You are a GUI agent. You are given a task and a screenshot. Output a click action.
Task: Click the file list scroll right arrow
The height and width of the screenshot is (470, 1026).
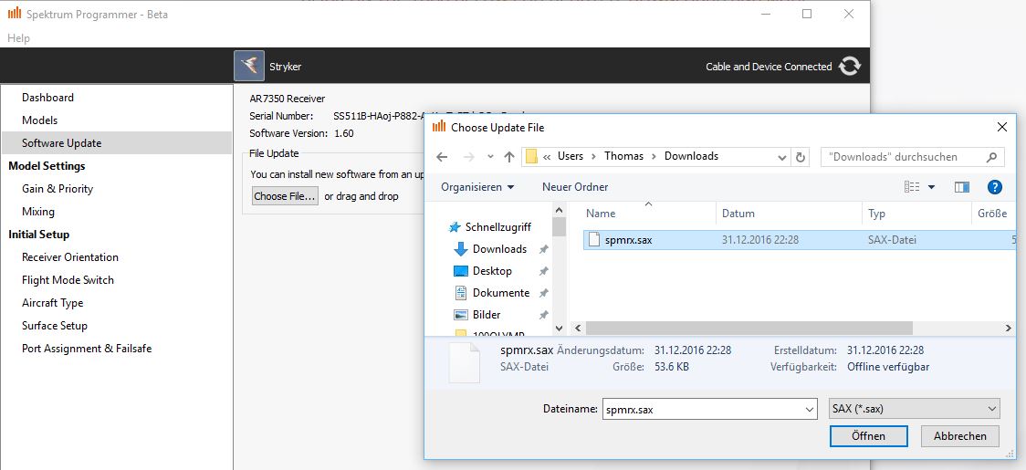point(1009,328)
